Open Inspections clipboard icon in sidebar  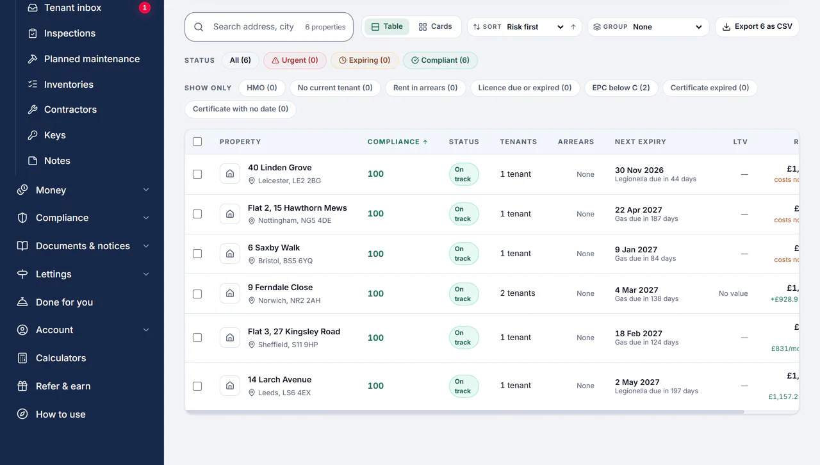33,33
